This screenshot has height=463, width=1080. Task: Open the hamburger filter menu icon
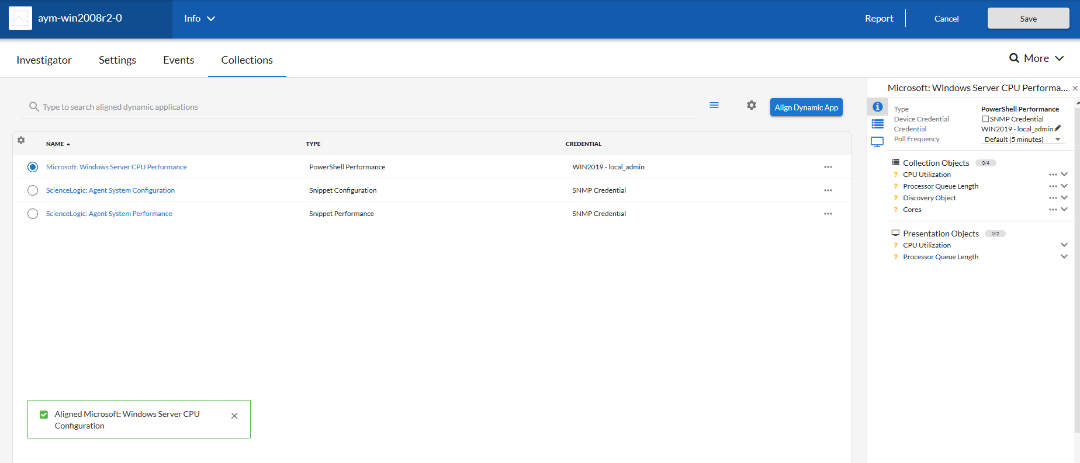click(x=714, y=106)
